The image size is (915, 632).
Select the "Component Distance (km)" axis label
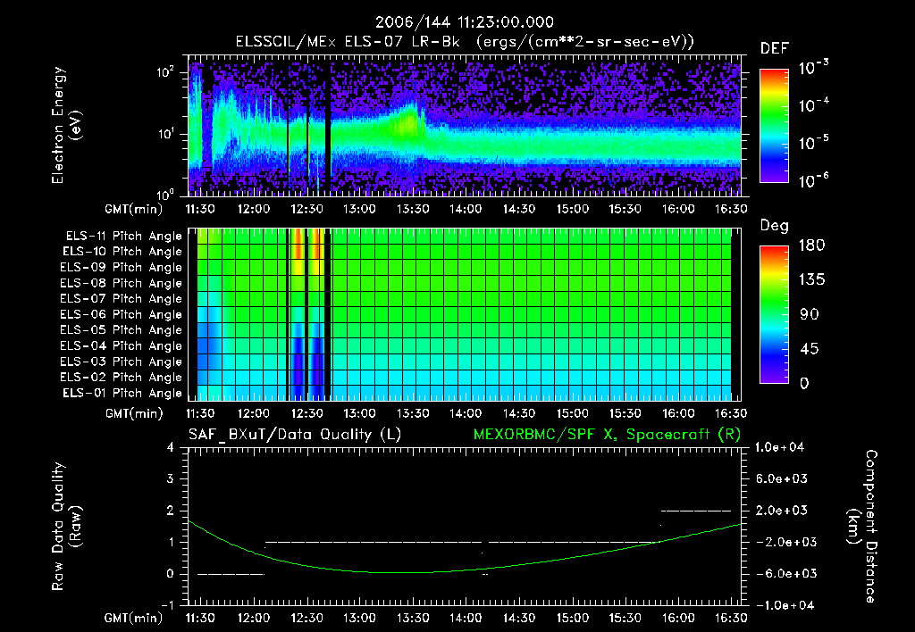pos(862,527)
